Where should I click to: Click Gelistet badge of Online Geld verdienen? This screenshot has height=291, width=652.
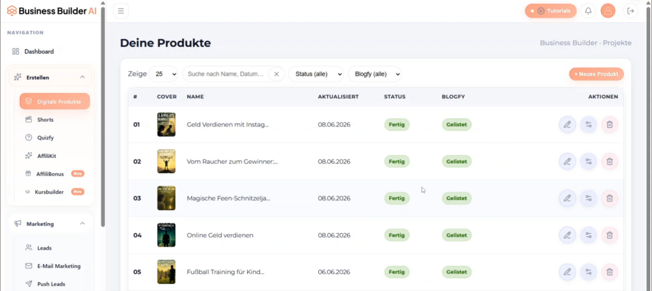pyautogui.click(x=457, y=236)
